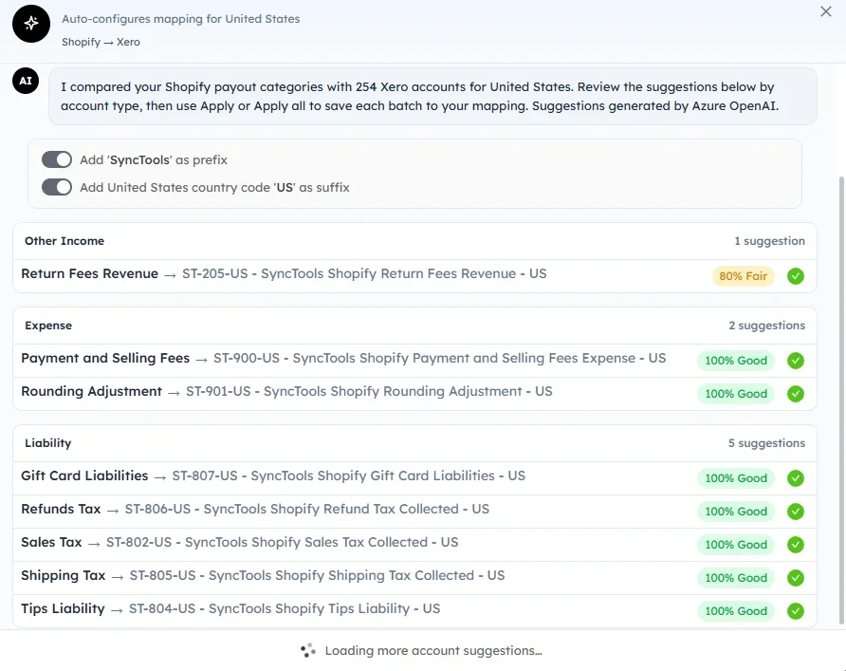Close the auto-configure mapping dialog
The height and width of the screenshot is (671, 846).
(825, 11)
